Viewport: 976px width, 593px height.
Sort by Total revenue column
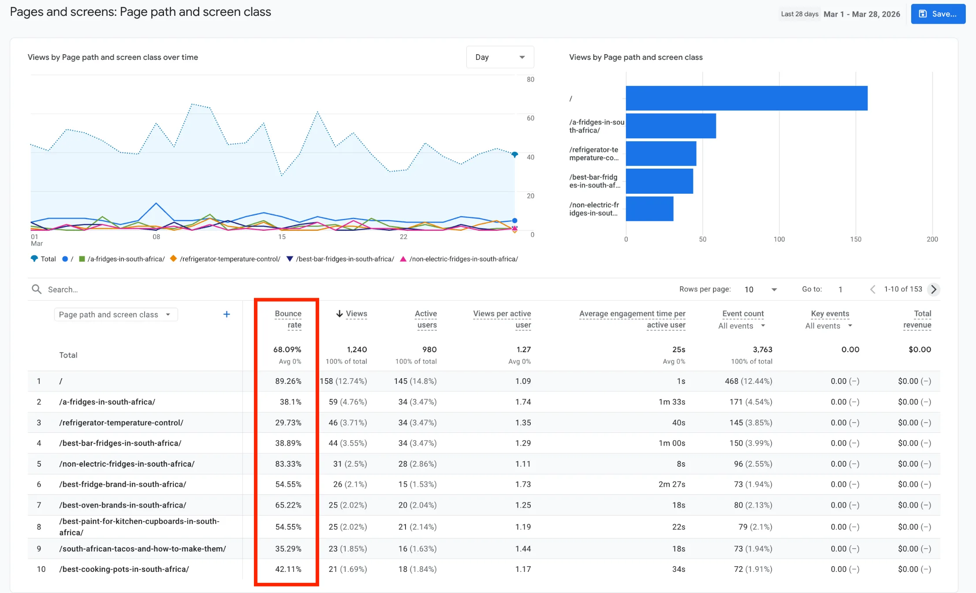(917, 319)
